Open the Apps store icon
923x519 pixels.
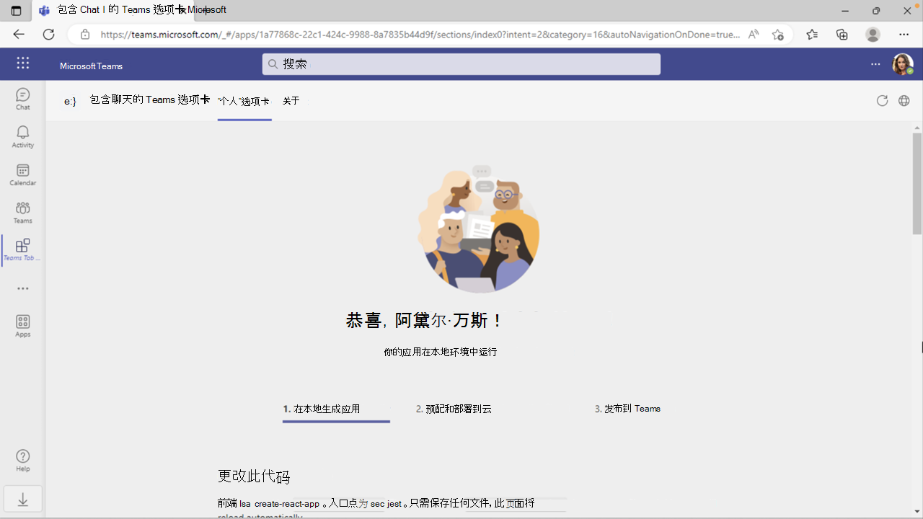23,326
